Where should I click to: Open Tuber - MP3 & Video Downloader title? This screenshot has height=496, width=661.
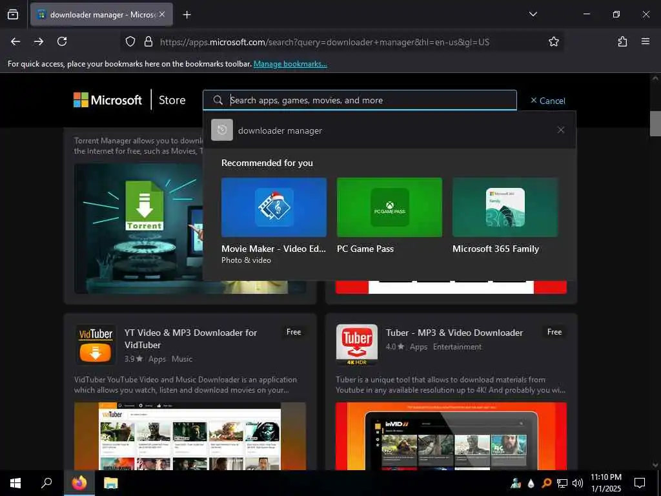[x=454, y=333]
